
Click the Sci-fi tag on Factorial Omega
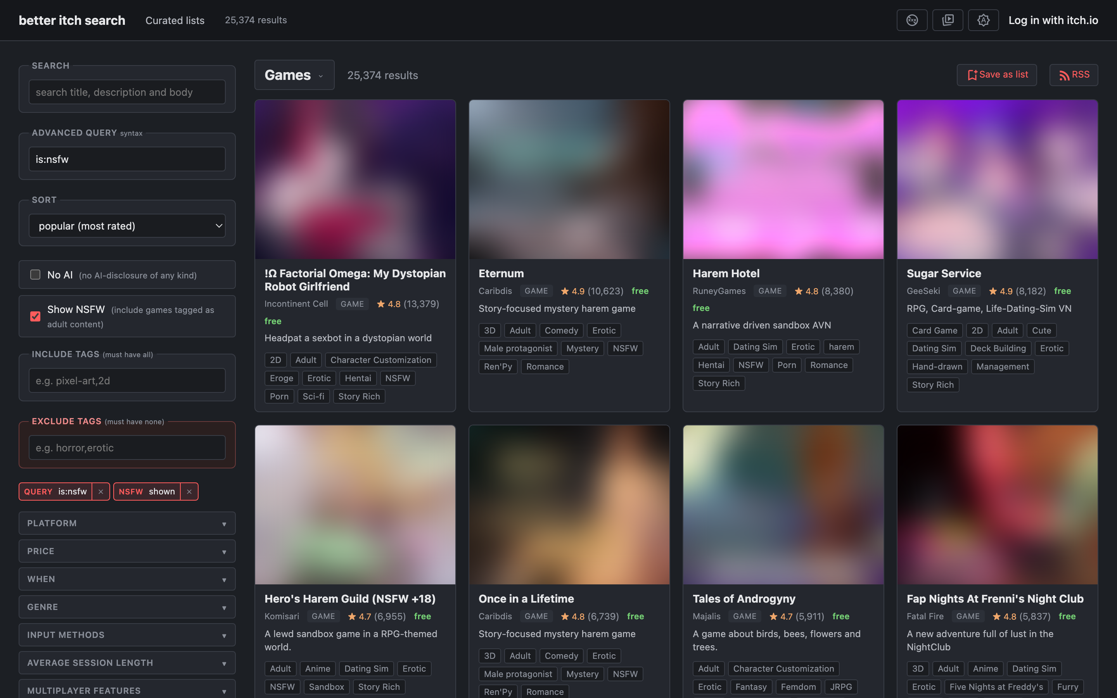[x=313, y=397]
